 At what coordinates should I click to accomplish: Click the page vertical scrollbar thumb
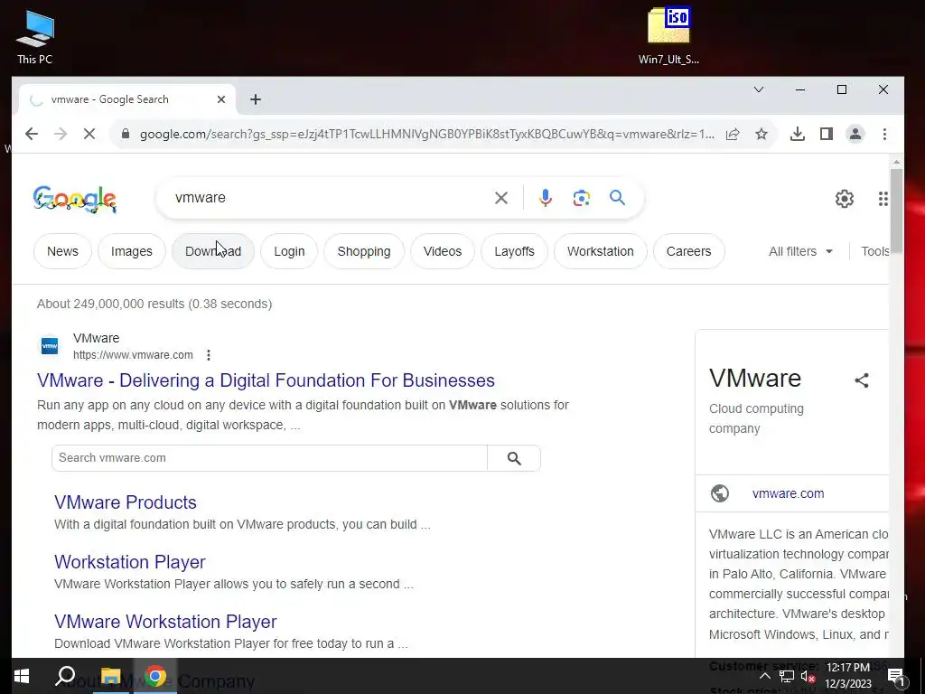pos(896,210)
